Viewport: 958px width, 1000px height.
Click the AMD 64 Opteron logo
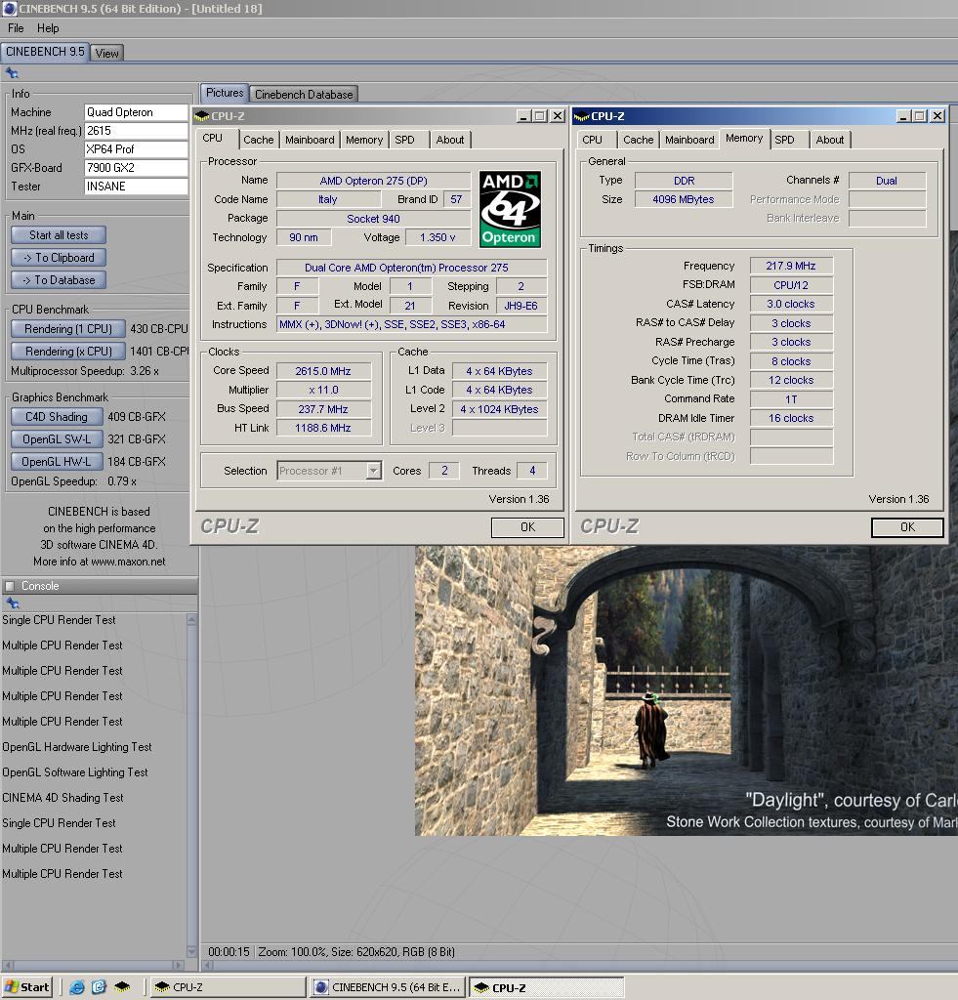coord(511,209)
